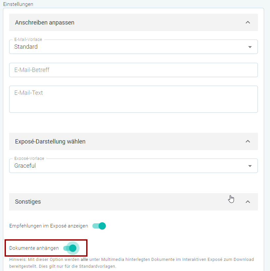Click the Anschreiben anpassen section header
This screenshot has width=270, height=271.
click(133, 23)
